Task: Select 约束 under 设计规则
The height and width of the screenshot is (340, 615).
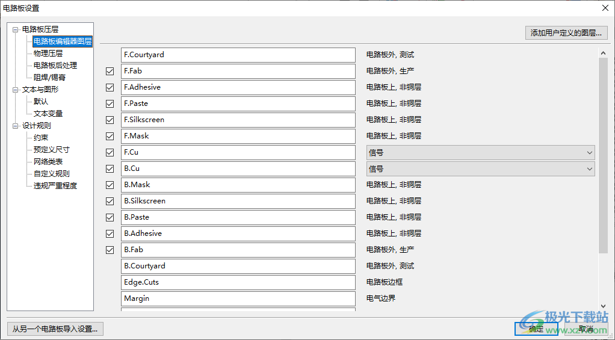Action: click(41, 138)
